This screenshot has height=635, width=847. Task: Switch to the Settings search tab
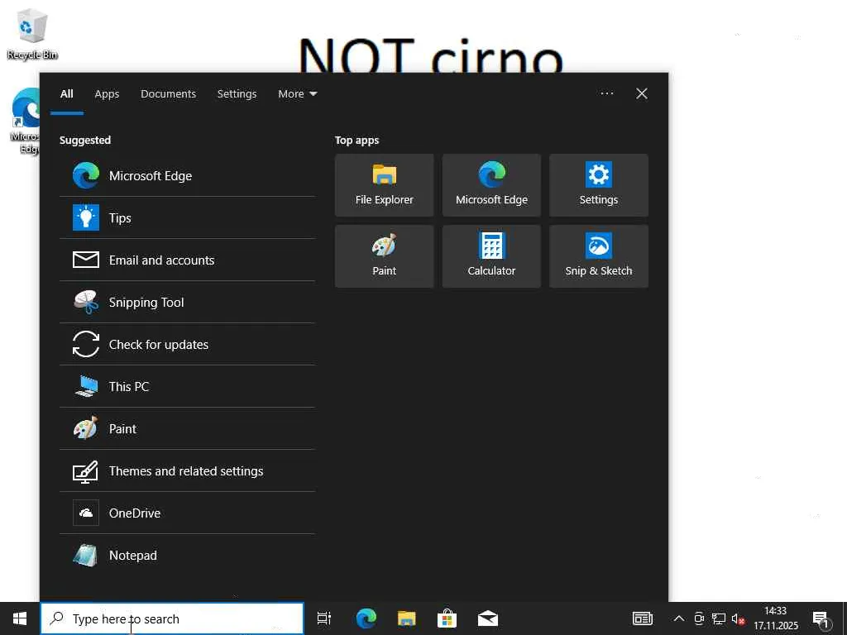237,93
